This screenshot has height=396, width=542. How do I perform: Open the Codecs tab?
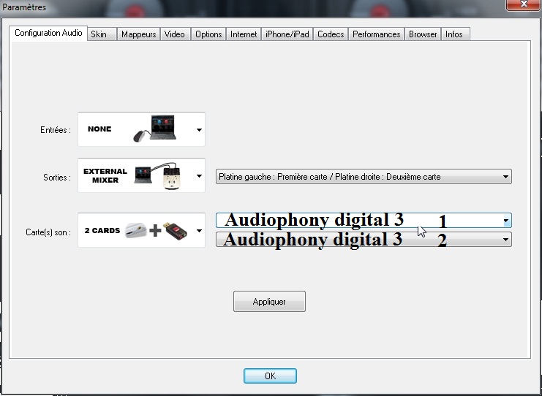tap(331, 34)
